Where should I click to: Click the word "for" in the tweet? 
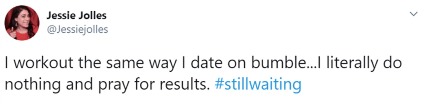143,84
